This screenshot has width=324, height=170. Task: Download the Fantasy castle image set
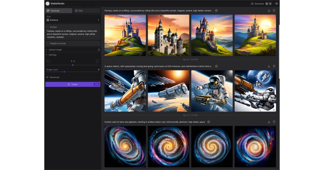click(269, 11)
